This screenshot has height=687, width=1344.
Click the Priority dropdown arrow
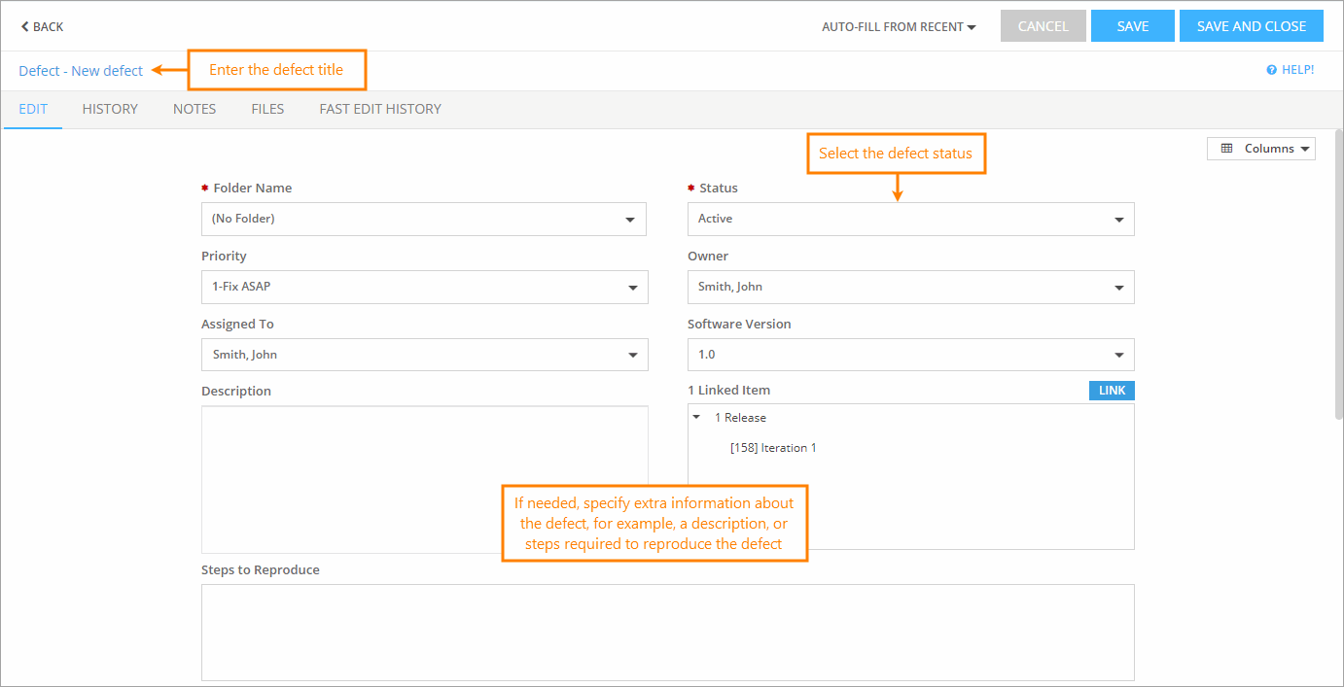632,287
